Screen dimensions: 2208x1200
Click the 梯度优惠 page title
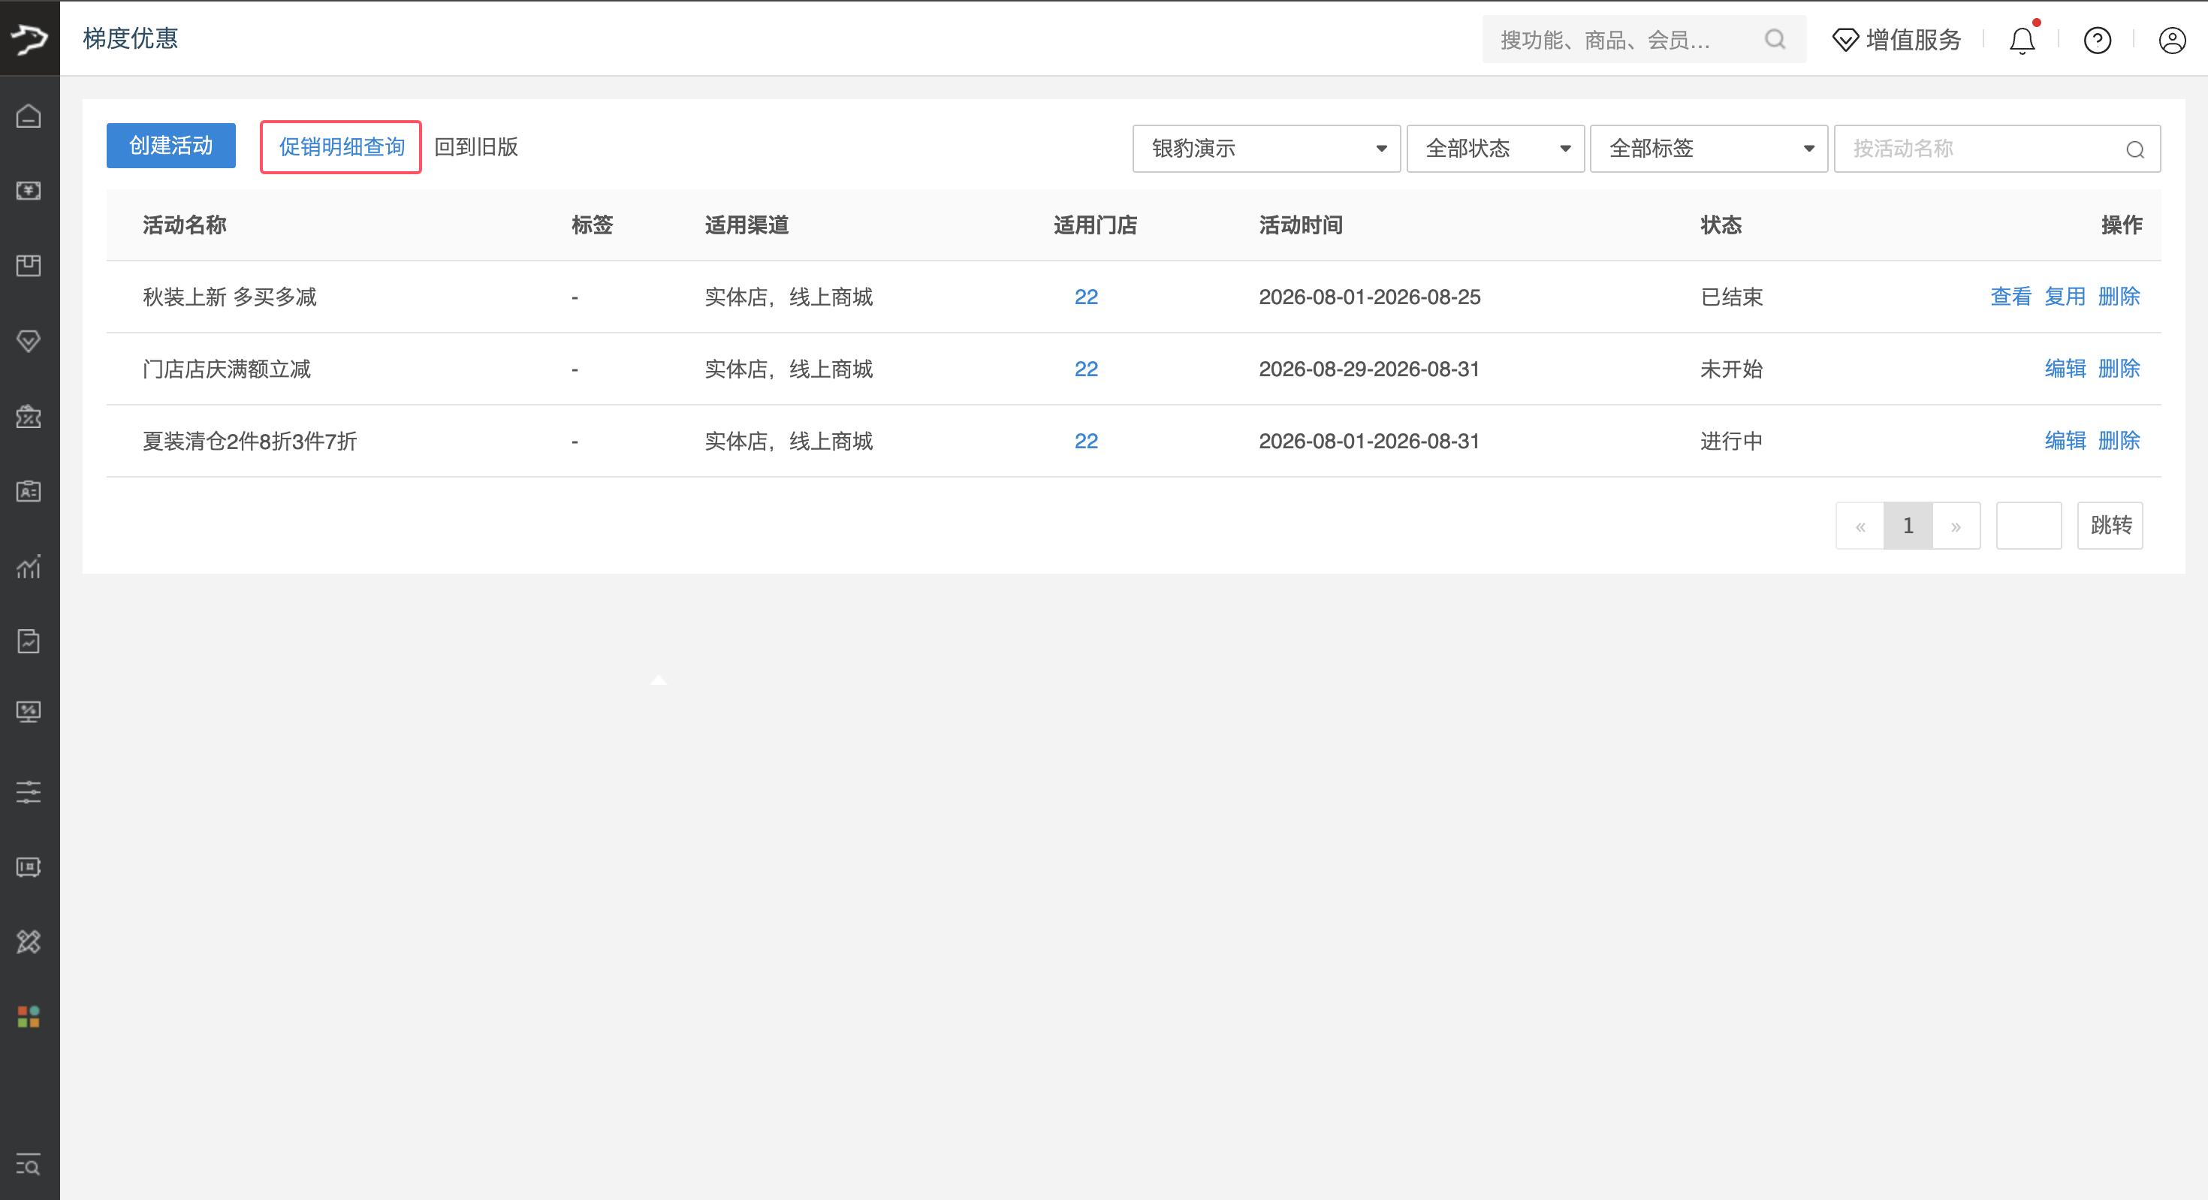click(130, 38)
